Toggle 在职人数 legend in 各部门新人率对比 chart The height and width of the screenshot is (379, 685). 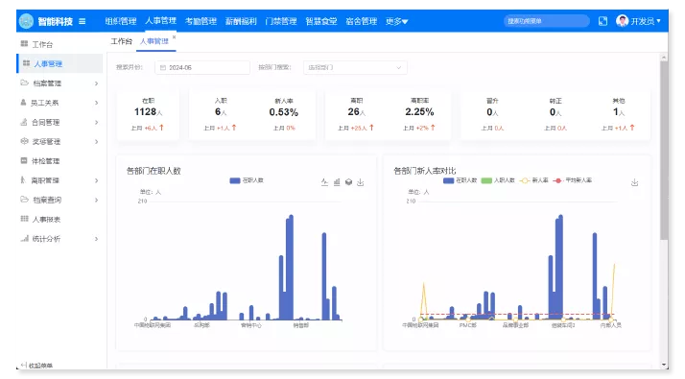(x=460, y=180)
